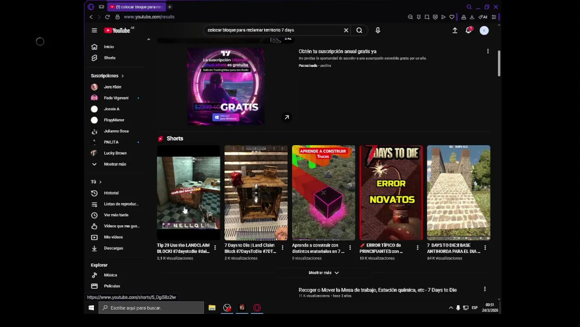Expand Suscripciones section chevron
This screenshot has height=327, width=580.
pos(123,76)
